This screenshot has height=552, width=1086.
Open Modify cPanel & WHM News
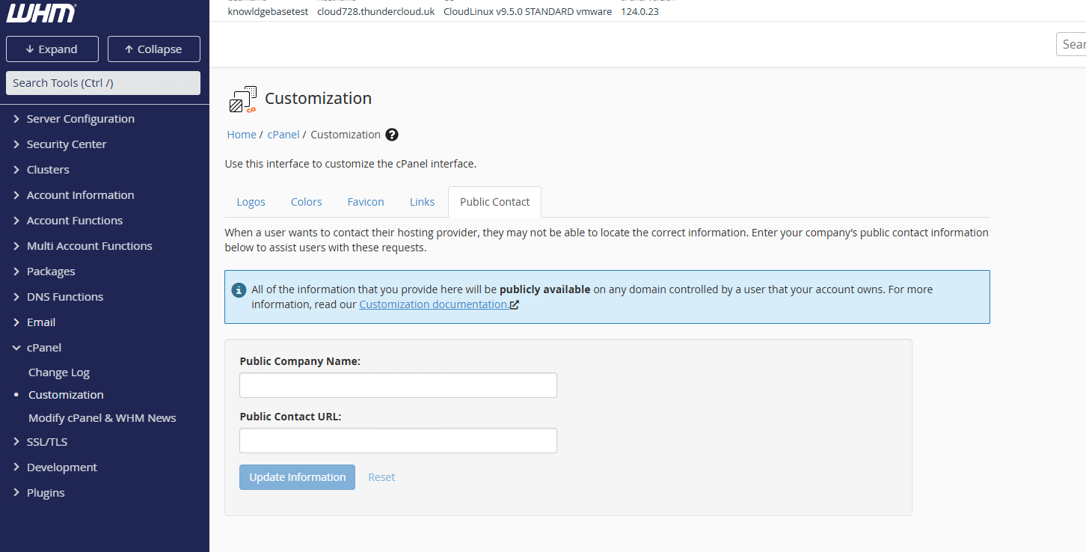[x=102, y=418]
